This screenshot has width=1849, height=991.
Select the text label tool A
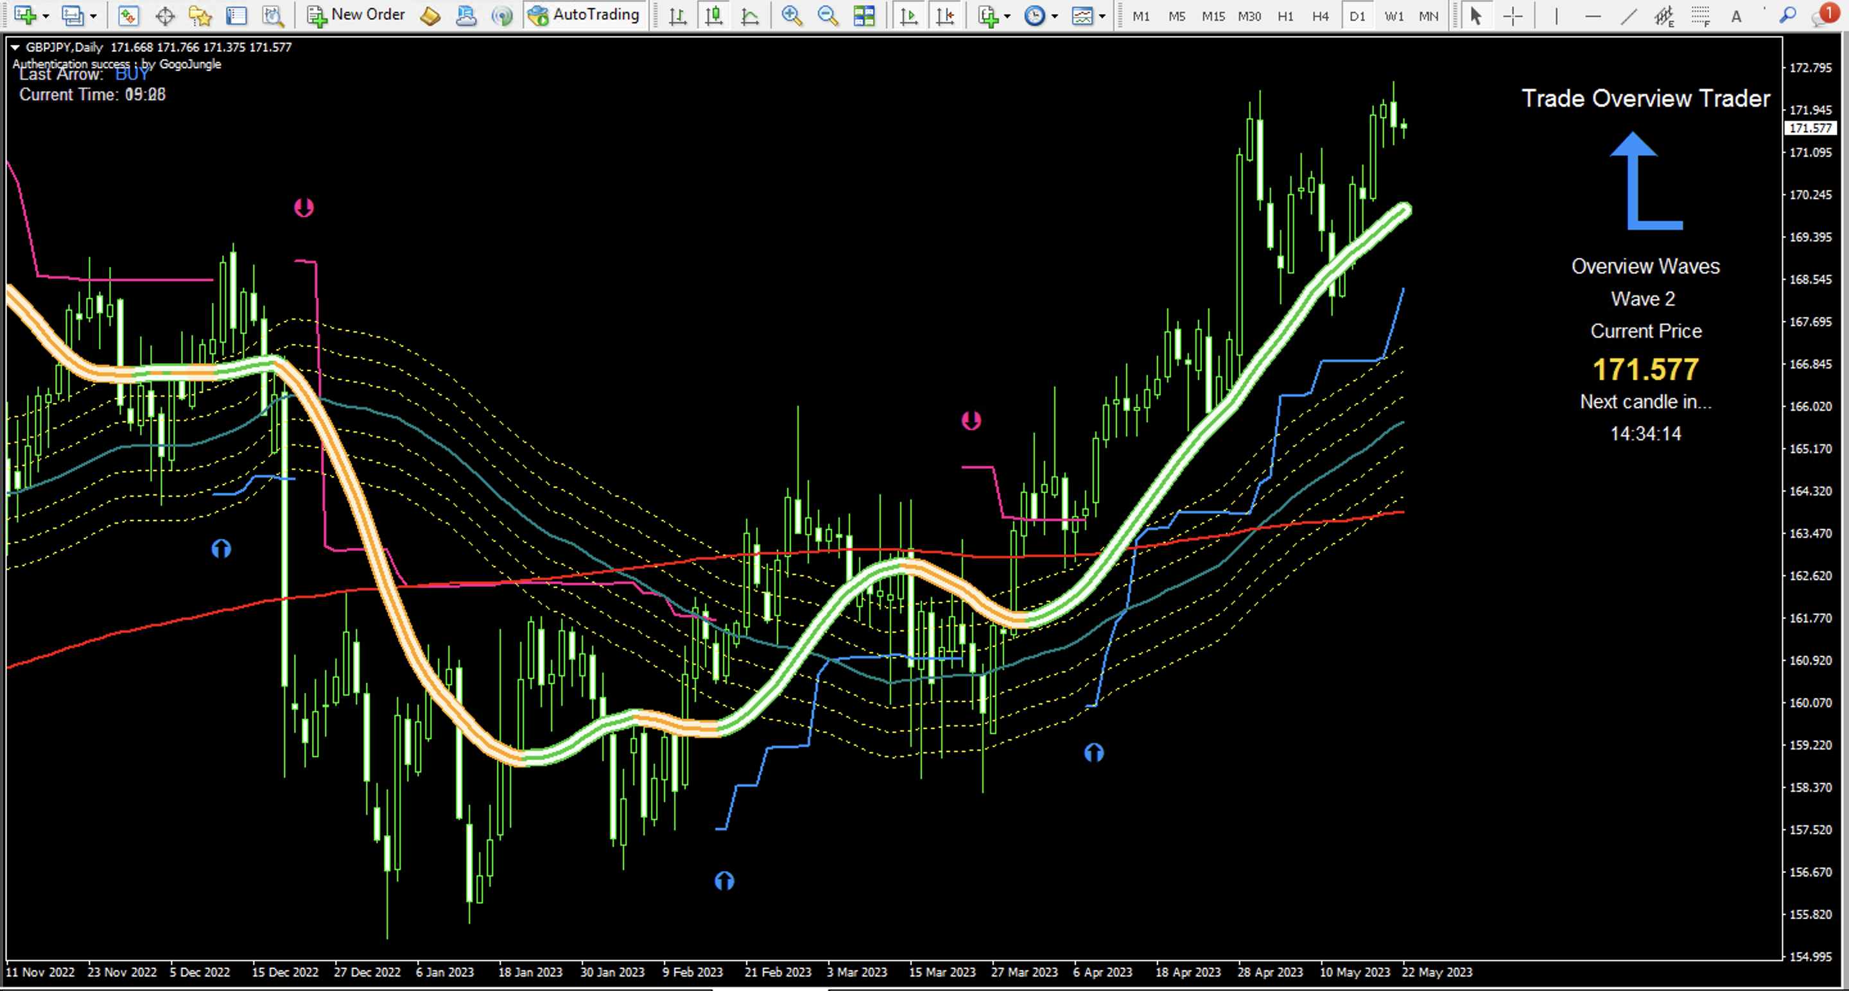pos(1736,16)
